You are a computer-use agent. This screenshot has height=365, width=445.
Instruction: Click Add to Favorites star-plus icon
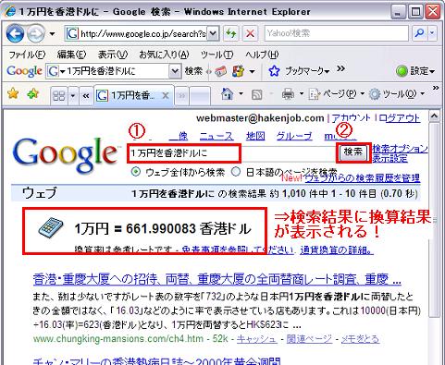[32, 93]
